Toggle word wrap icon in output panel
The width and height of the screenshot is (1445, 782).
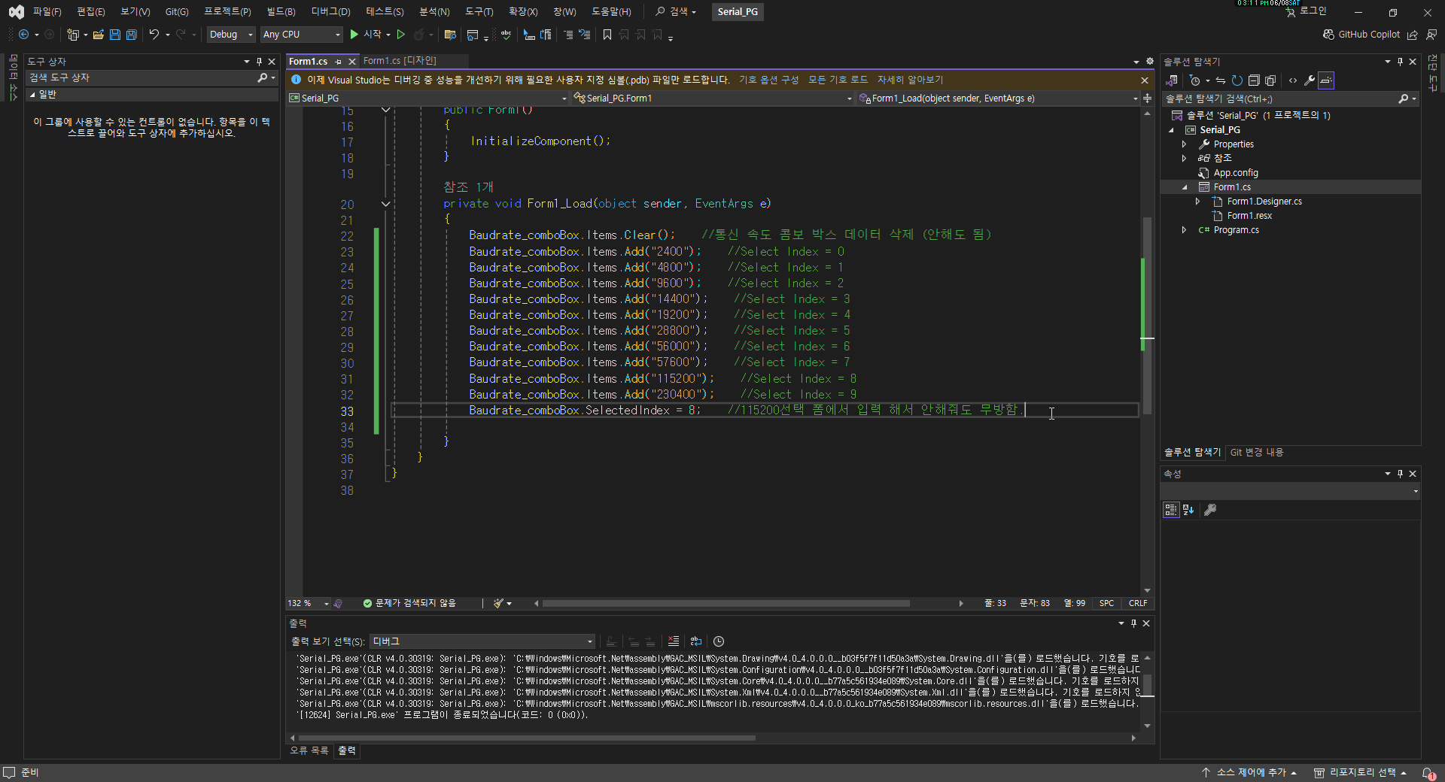click(x=696, y=641)
